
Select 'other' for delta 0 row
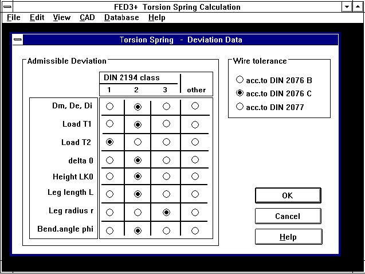tap(195, 160)
